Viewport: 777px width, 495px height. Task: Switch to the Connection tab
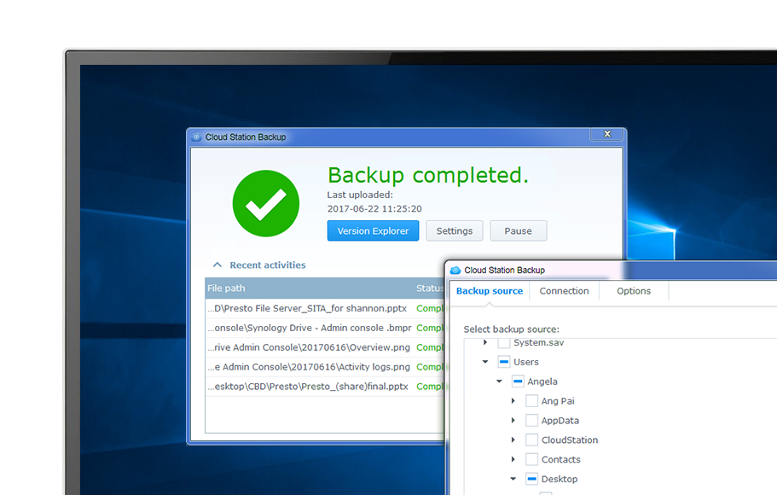[564, 291]
